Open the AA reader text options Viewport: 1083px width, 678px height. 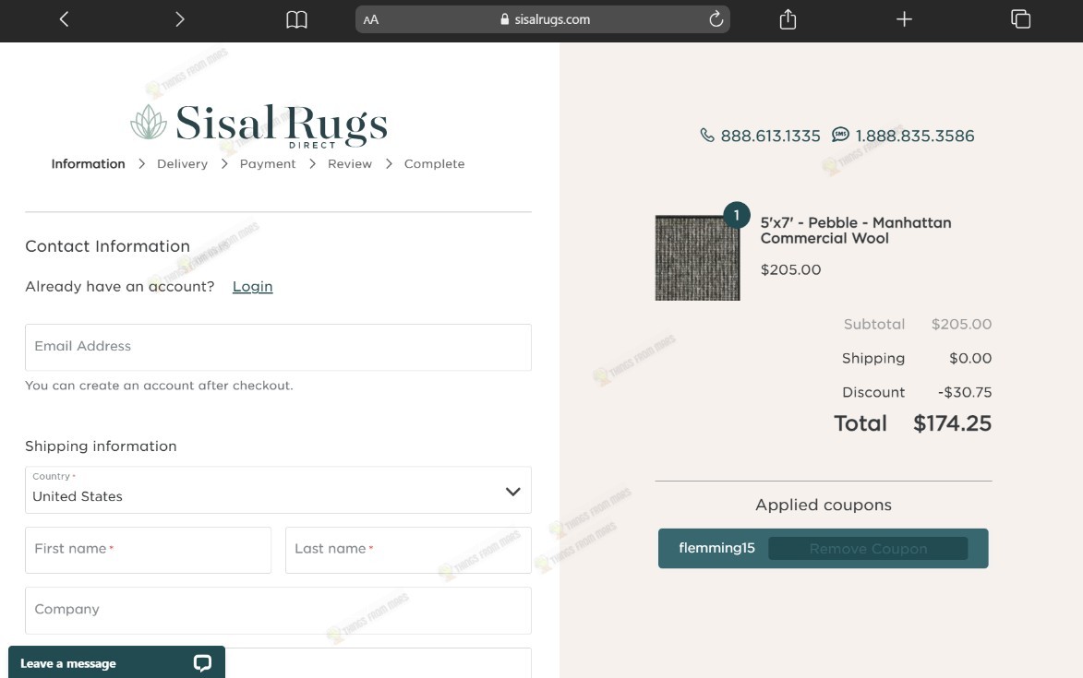pyautogui.click(x=371, y=20)
